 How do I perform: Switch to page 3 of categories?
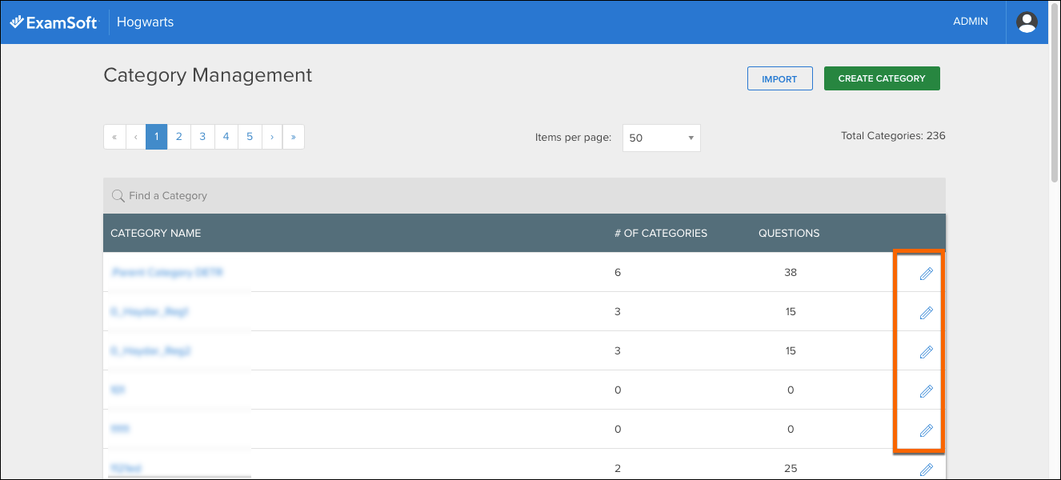(202, 137)
